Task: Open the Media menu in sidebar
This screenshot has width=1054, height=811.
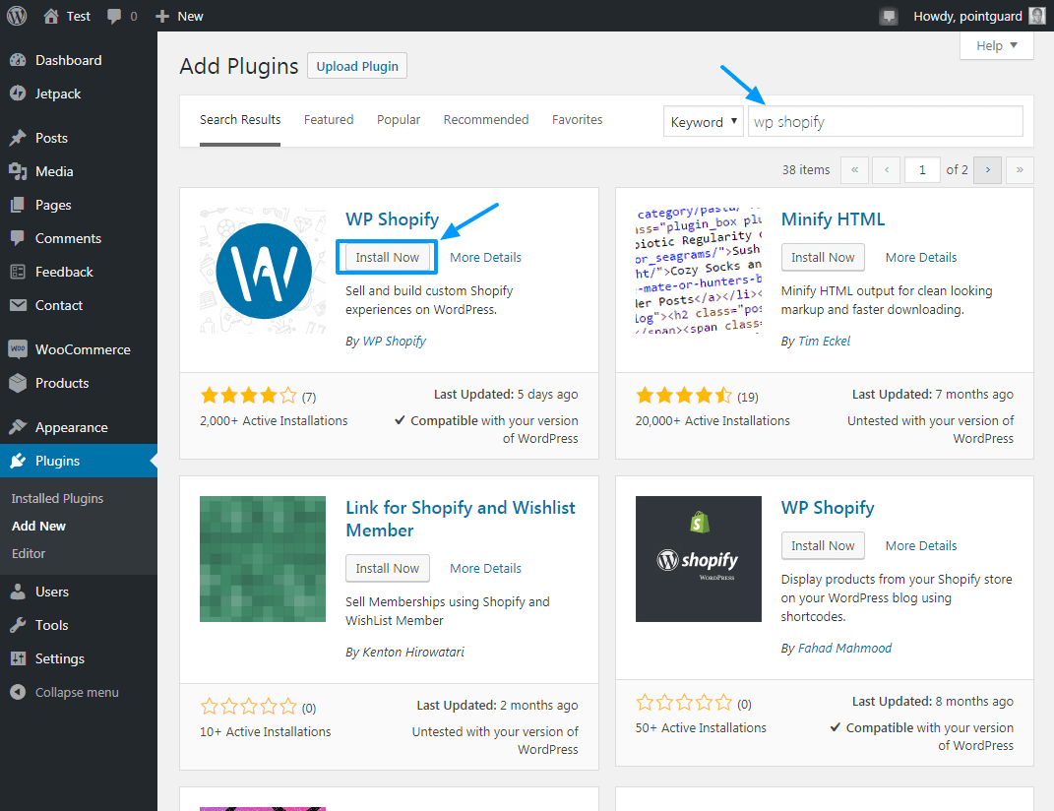Action: (x=54, y=171)
